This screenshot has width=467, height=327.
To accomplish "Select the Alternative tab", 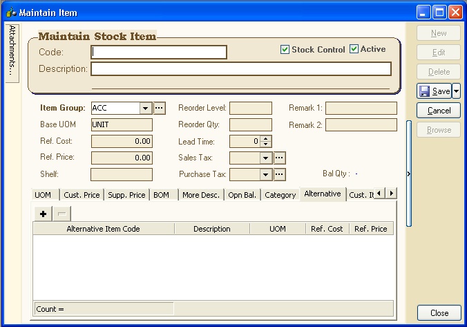I will tap(323, 194).
